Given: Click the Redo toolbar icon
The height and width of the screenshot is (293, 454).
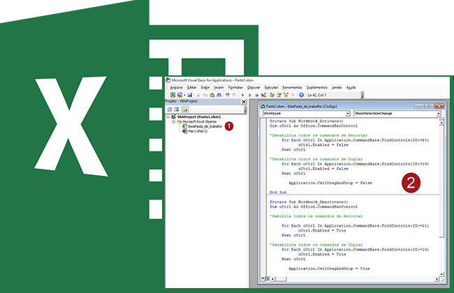Looking at the screenshot, I should (234, 95).
